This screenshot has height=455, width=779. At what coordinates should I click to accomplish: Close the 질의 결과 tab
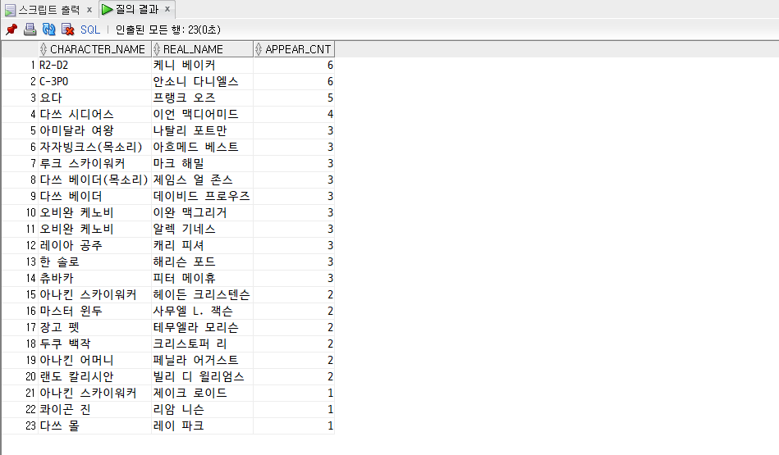(167, 9)
